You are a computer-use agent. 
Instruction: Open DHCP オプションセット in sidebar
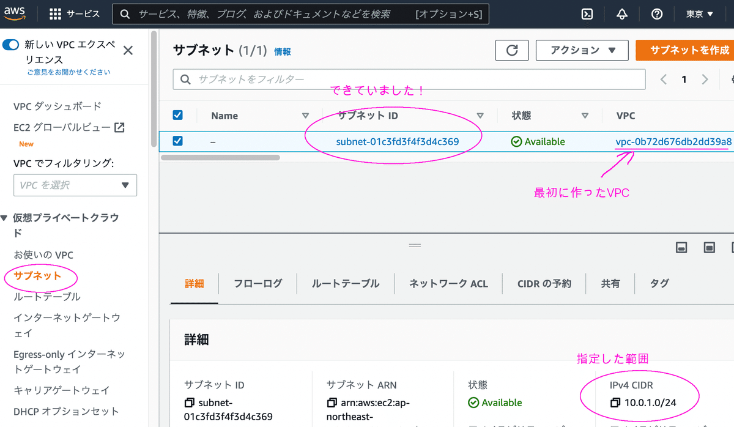66,411
